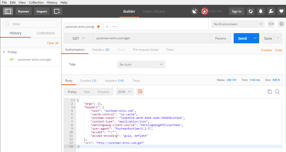The width and height of the screenshot is (286, 152).
Task: Click environment quick look eye icon
Action: pyautogui.click(x=271, y=24)
